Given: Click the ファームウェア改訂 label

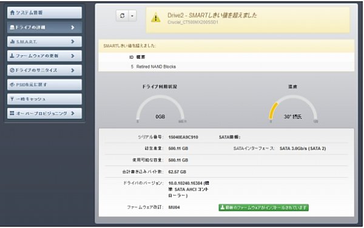Looking at the screenshot, I should click(146, 207).
